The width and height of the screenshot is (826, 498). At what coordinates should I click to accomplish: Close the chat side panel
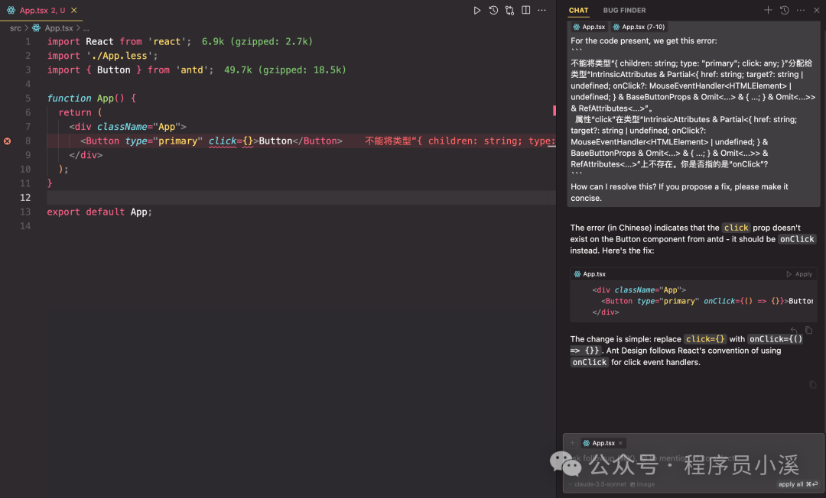(817, 10)
